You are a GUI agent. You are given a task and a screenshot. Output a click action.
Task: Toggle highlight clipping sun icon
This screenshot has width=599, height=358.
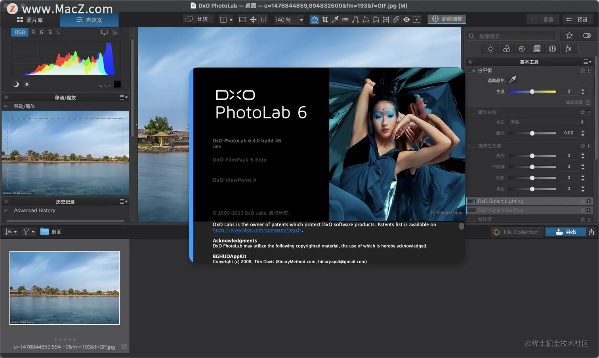[x=27, y=84]
